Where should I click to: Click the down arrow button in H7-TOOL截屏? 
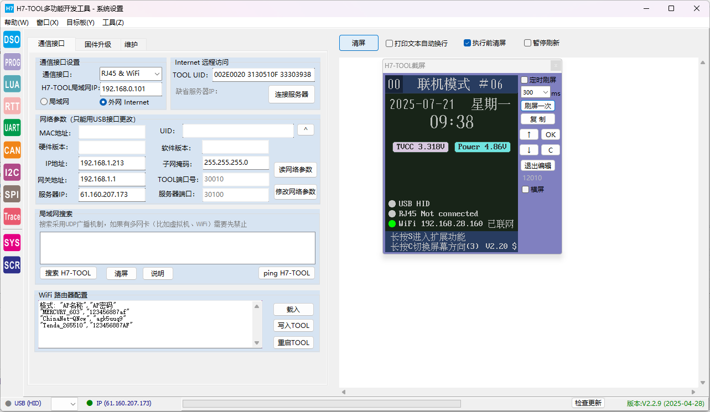coord(529,150)
